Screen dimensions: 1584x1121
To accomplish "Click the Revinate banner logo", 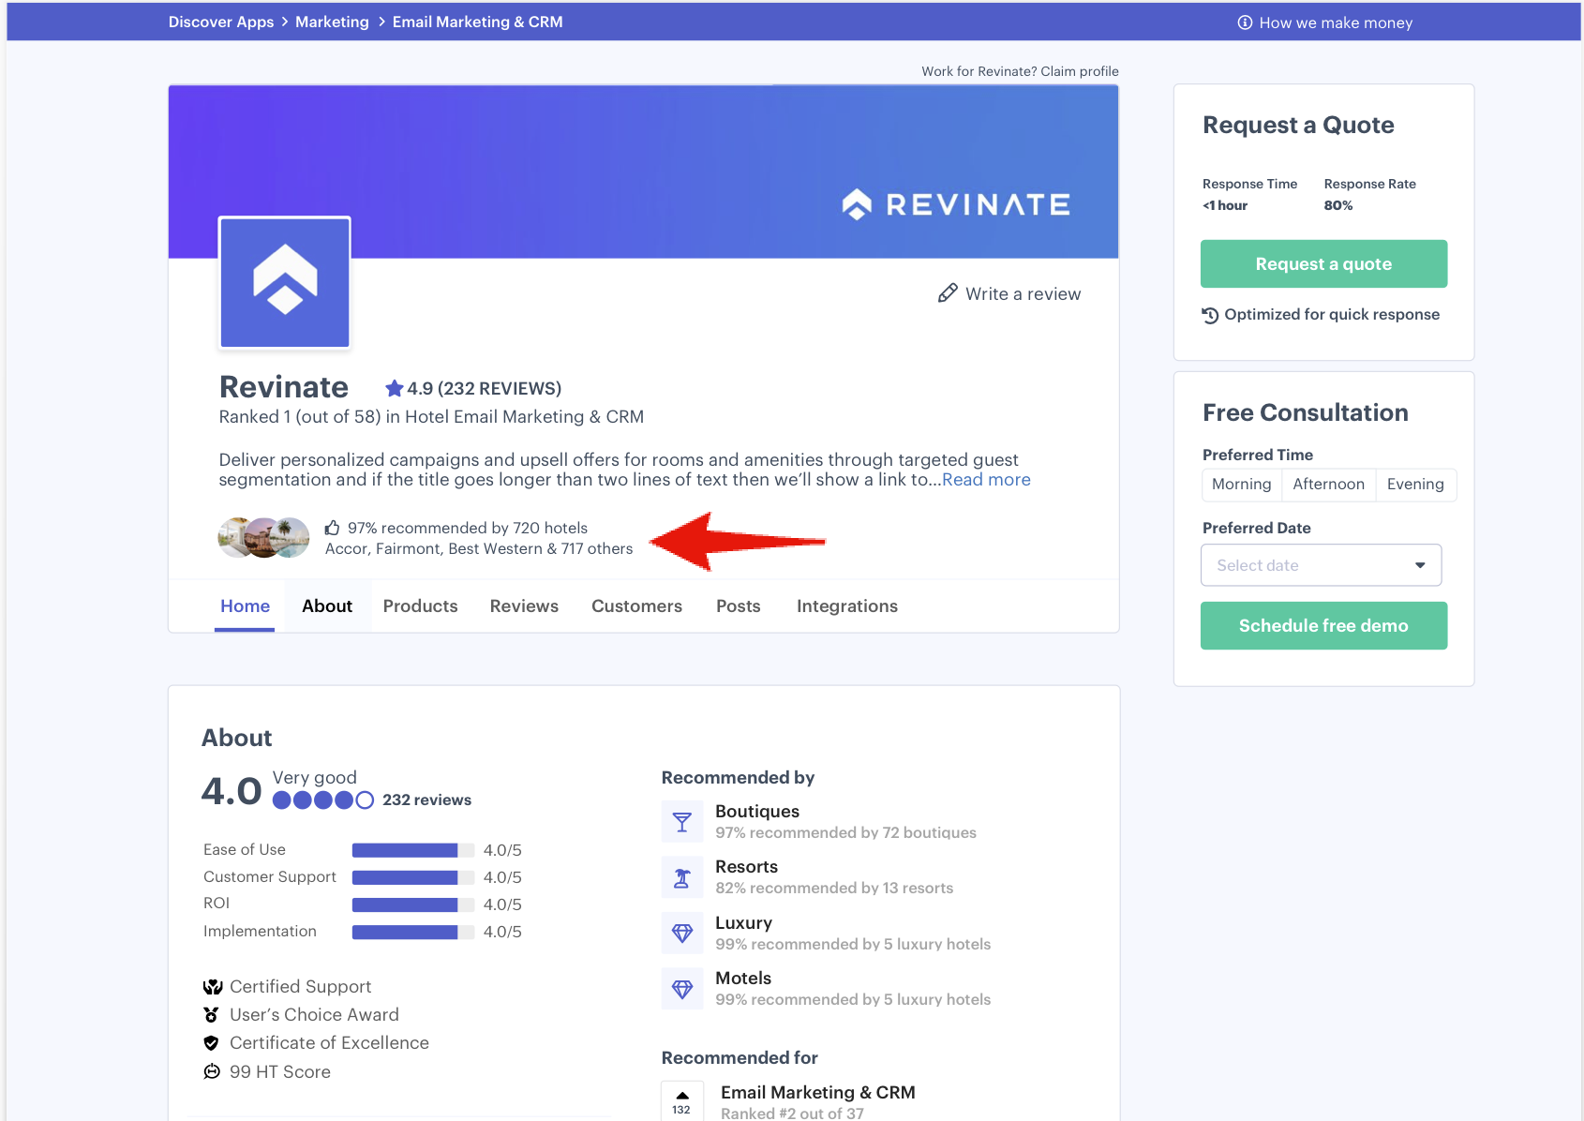I will coord(956,204).
